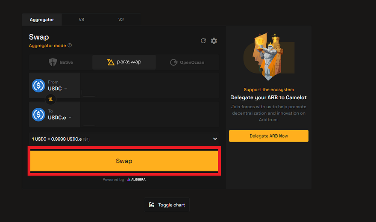Select the OpenOcean aggregator option
This screenshot has height=222, width=376.
click(187, 62)
